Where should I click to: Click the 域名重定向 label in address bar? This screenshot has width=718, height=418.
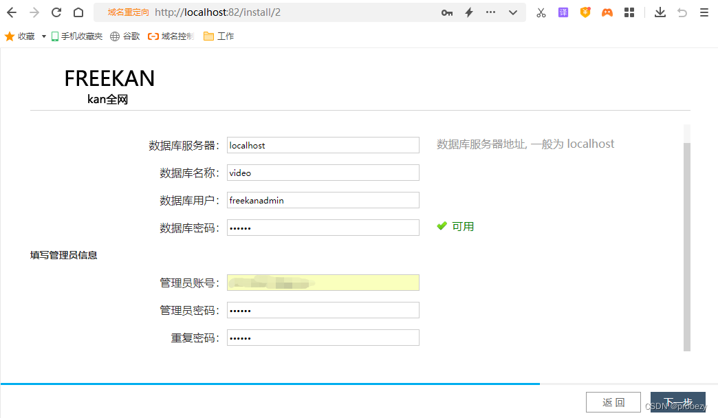(128, 12)
